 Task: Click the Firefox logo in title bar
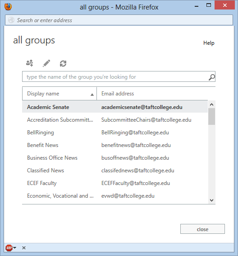[8, 7]
